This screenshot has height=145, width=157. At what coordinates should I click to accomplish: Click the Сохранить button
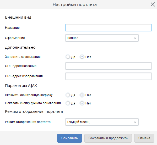[x=69, y=138]
